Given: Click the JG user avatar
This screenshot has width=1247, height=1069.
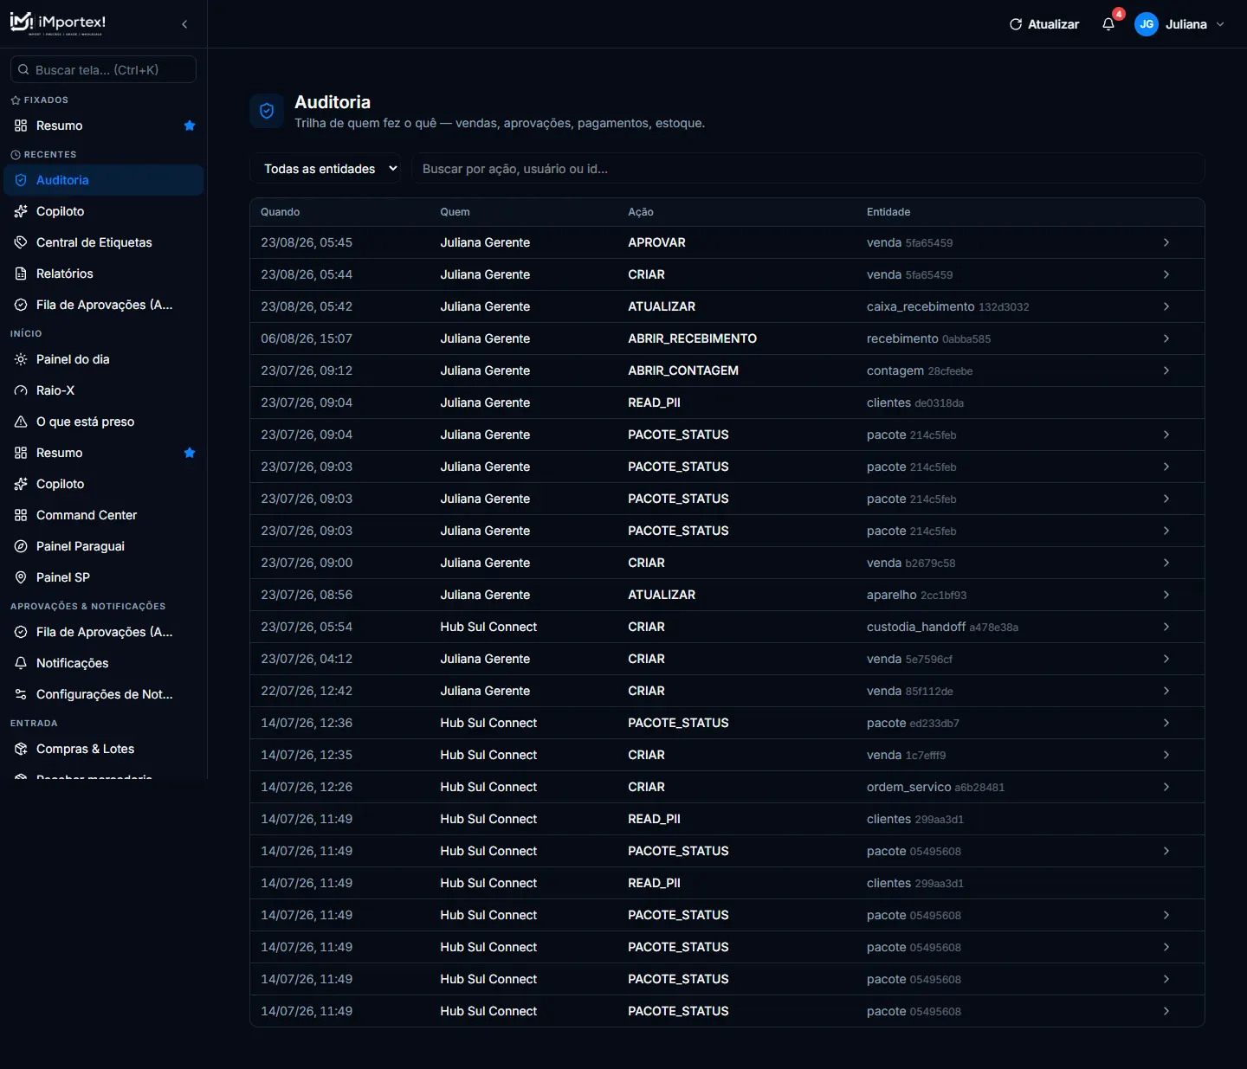Looking at the screenshot, I should [x=1147, y=24].
